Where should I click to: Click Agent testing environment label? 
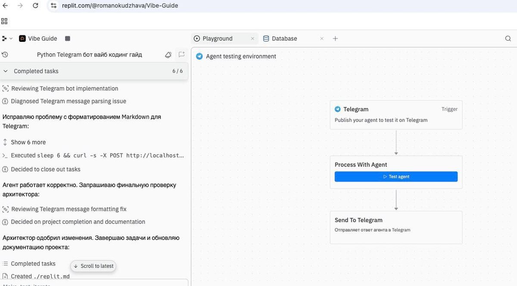[x=241, y=57]
